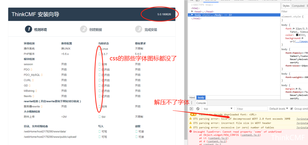The height and width of the screenshot is (145, 308).
Task: Expand the <head> node in Elements
Action: pos(192,12)
